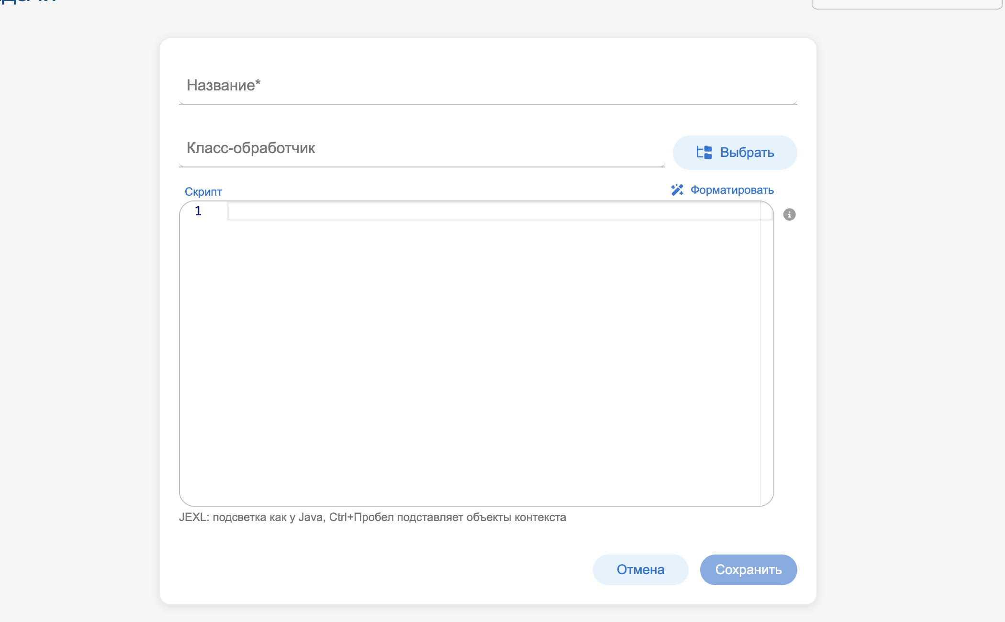This screenshot has height=622, width=1005.
Task: Click the Сохранить button
Action: point(748,570)
